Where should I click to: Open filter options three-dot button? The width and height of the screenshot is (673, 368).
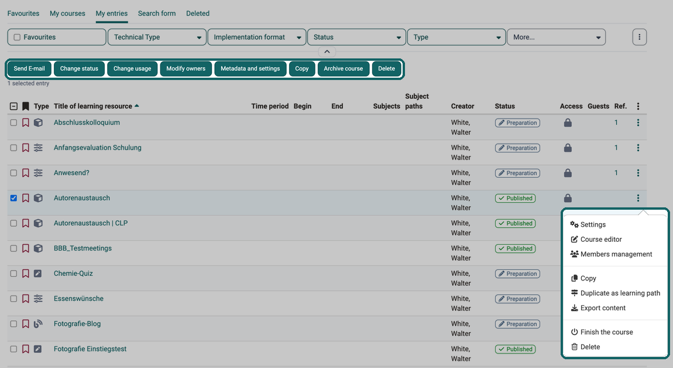[x=639, y=37]
